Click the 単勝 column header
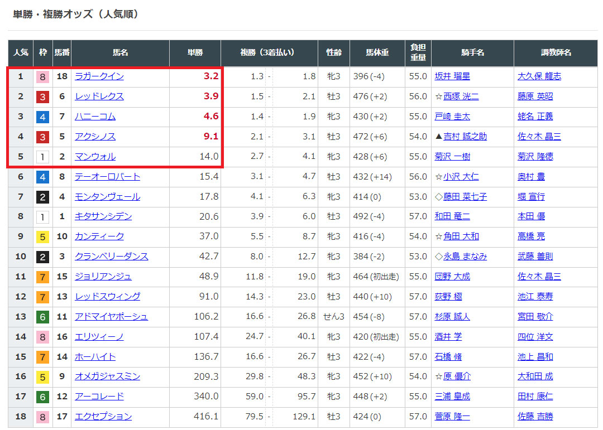603x430 pixels. point(195,52)
